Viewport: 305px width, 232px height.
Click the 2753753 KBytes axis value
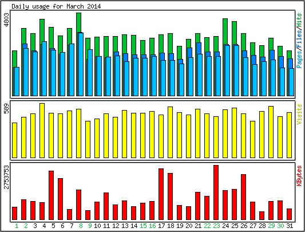pyautogui.click(x=6, y=177)
